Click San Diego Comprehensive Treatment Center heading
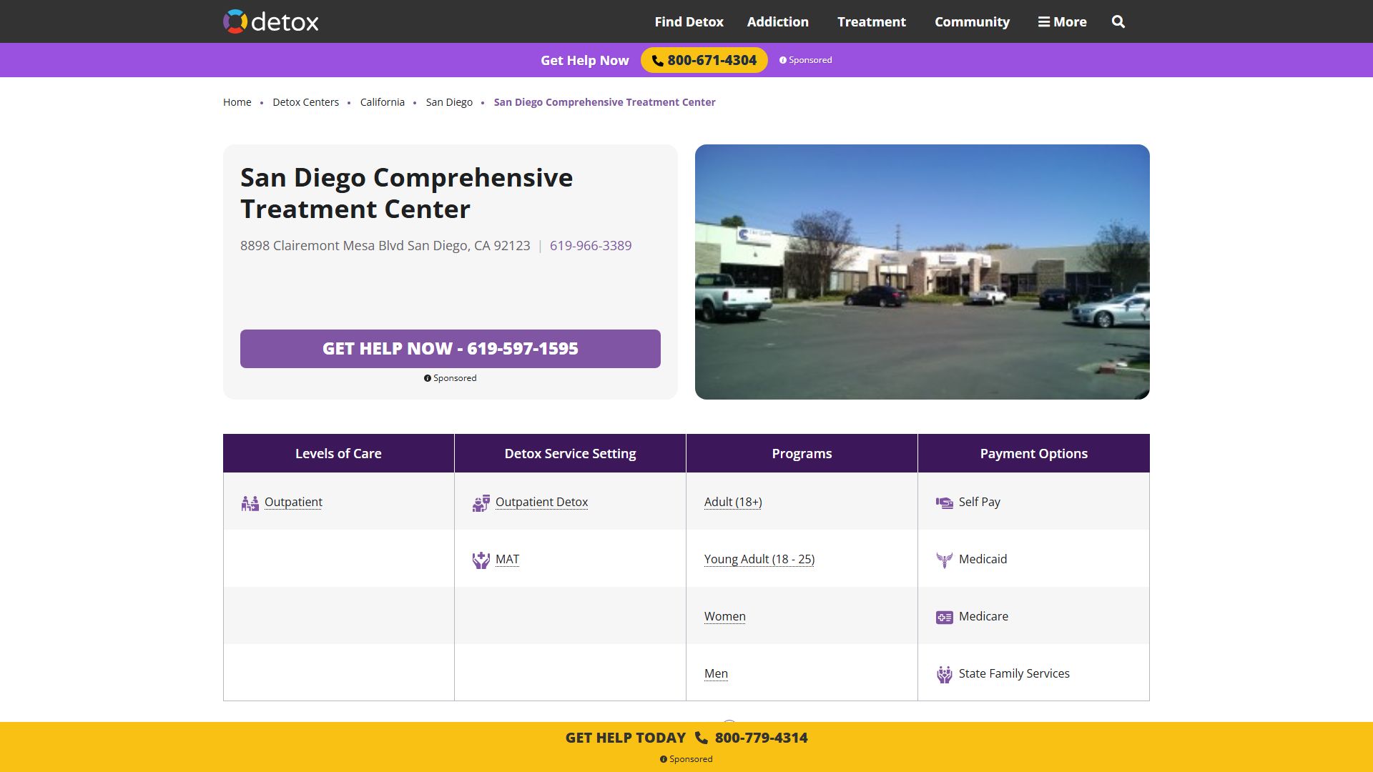The width and height of the screenshot is (1373, 772). pyautogui.click(x=407, y=193)
